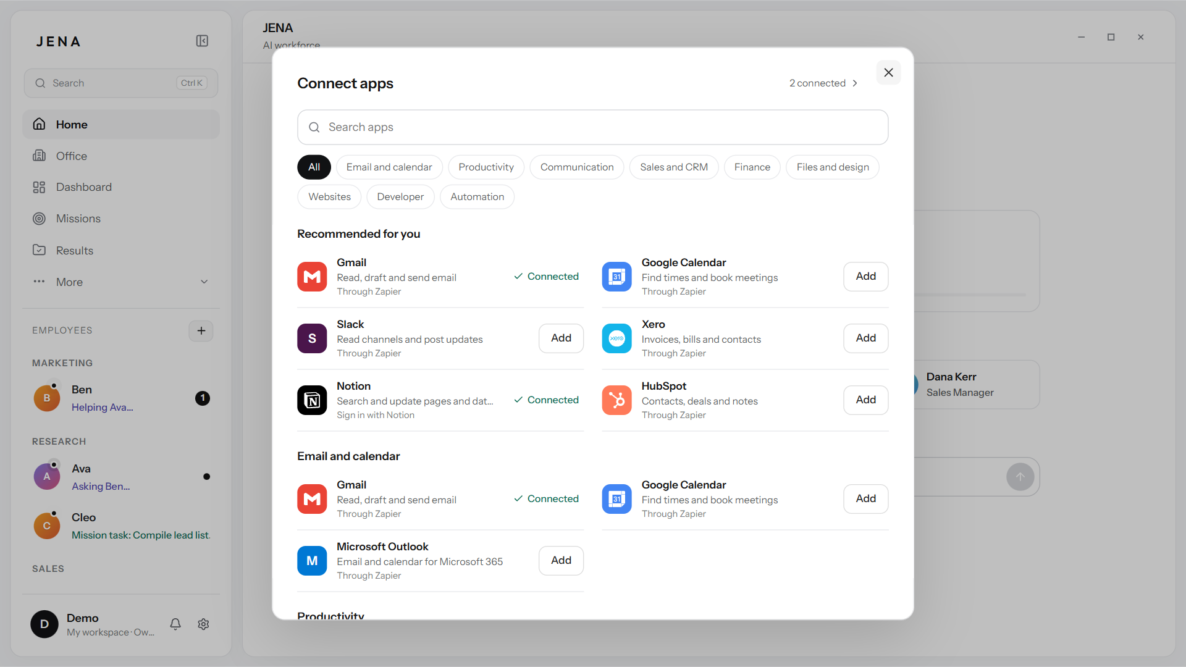1186x667 pixels.
Task: Expand the More menu in sidebar
Action: [121, 282]
